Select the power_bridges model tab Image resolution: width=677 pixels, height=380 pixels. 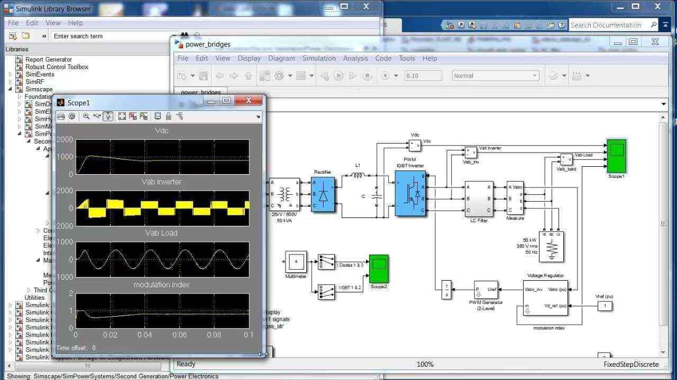pyautogui.click(x=201, y=92)
